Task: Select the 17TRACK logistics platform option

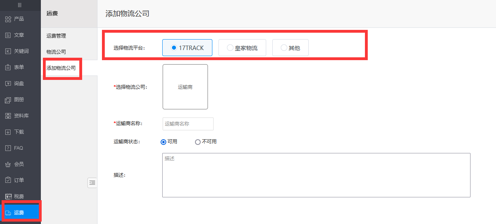Action: click(187, 48)
